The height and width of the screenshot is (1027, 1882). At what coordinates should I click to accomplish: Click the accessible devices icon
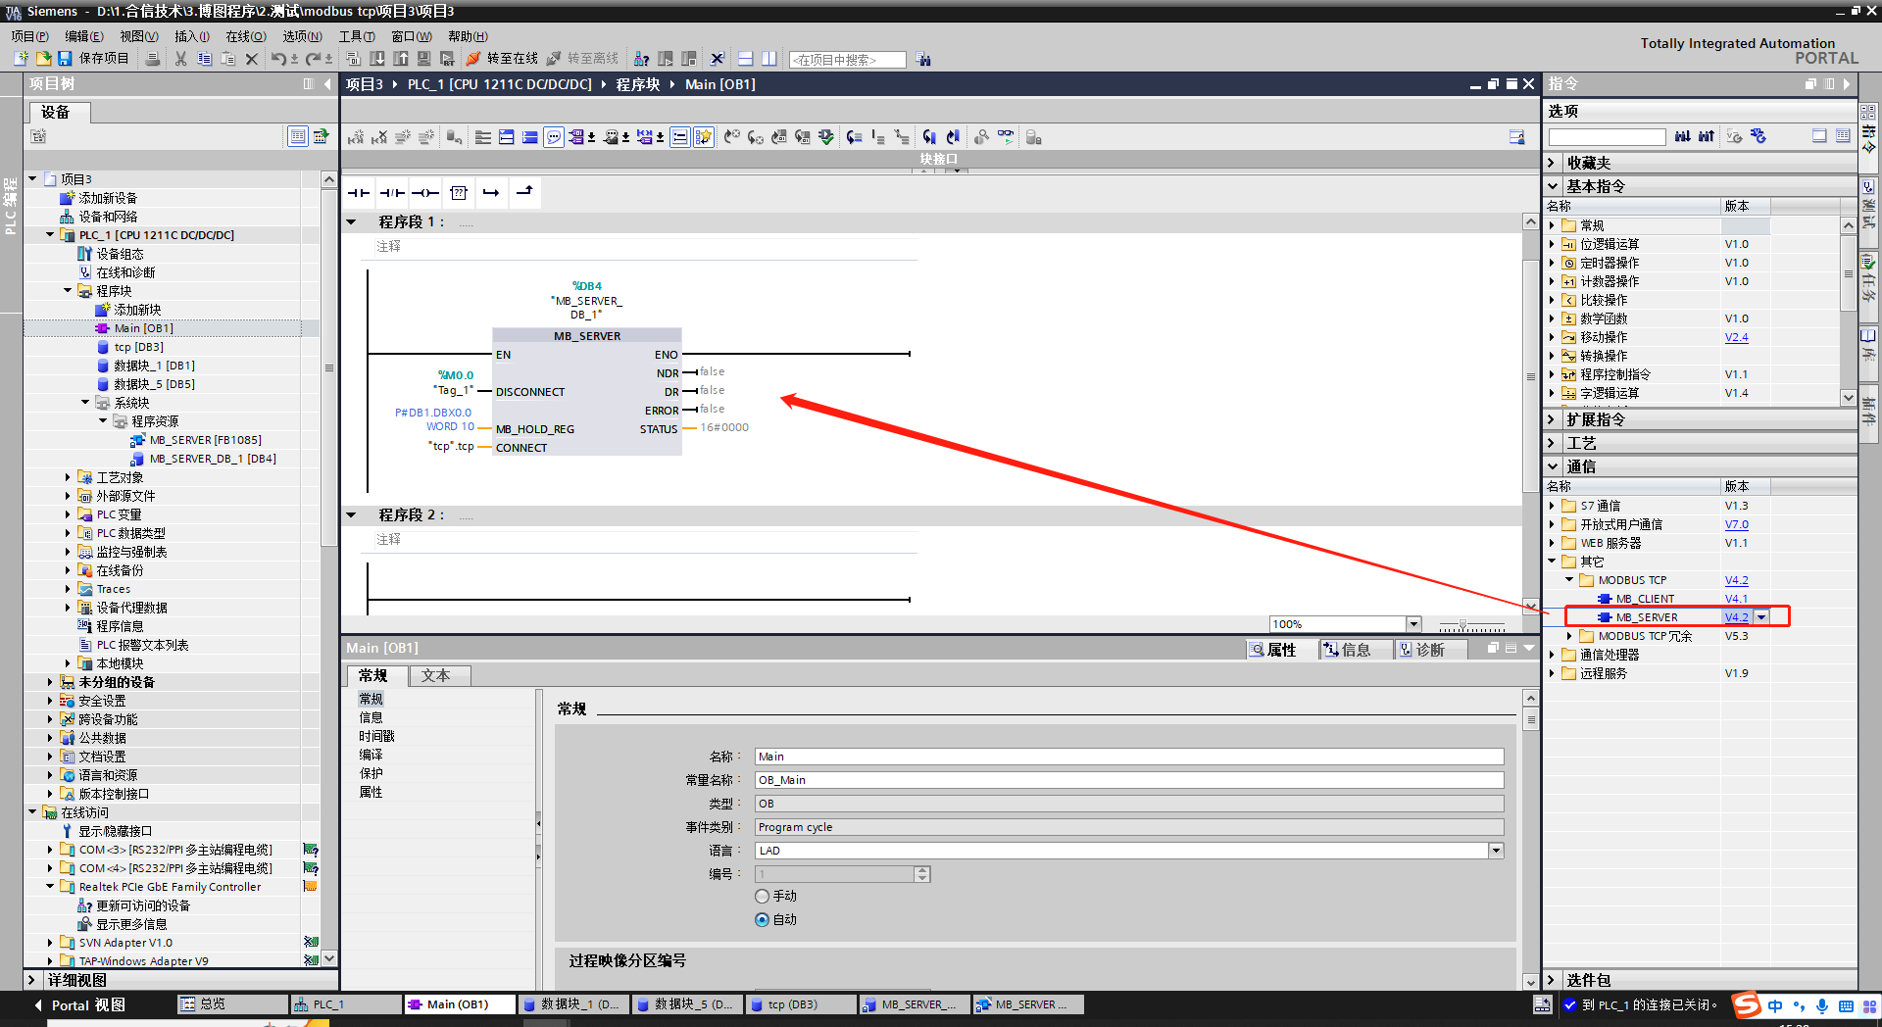point(641,59)
